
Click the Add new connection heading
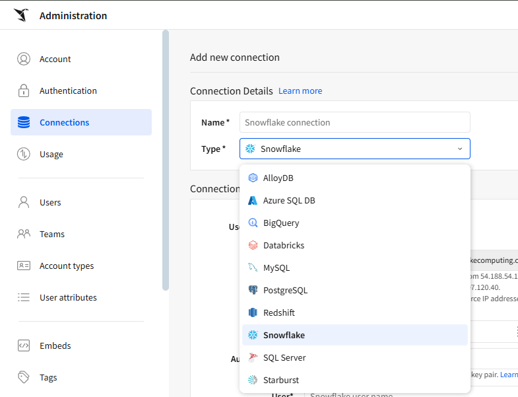point(234,57)
